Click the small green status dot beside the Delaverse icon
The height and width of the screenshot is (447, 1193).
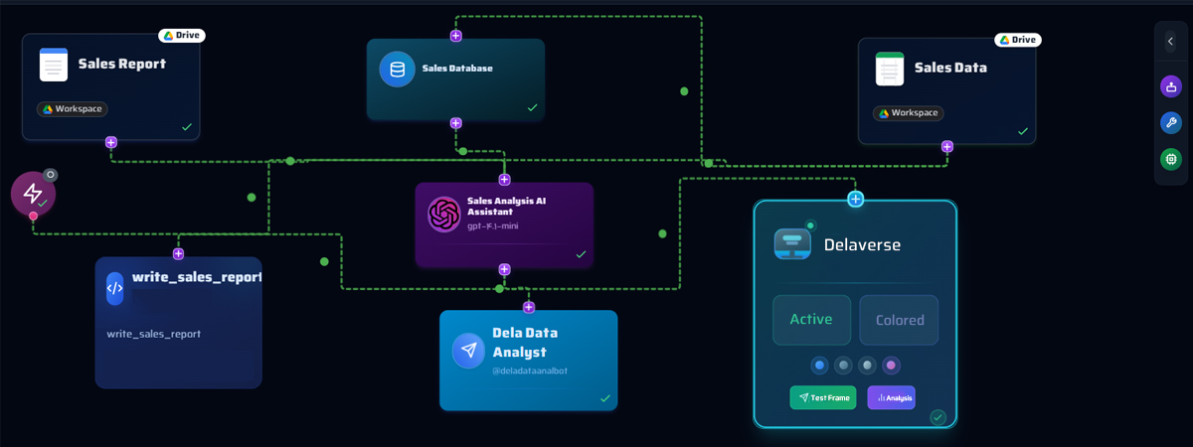(810, 225)
